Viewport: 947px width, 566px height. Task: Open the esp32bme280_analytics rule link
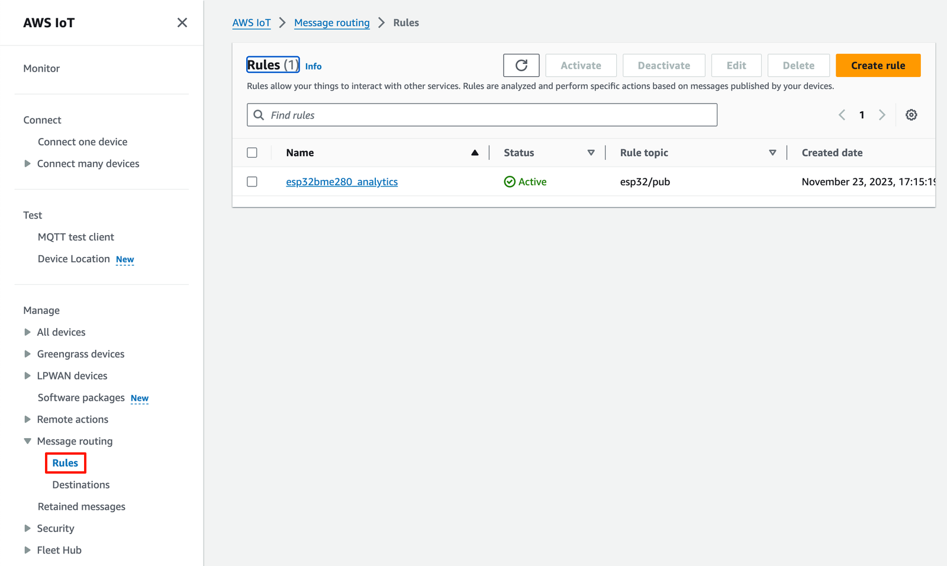342,182
